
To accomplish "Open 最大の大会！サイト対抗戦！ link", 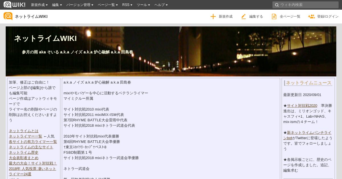I will click(x=33, y=163).
